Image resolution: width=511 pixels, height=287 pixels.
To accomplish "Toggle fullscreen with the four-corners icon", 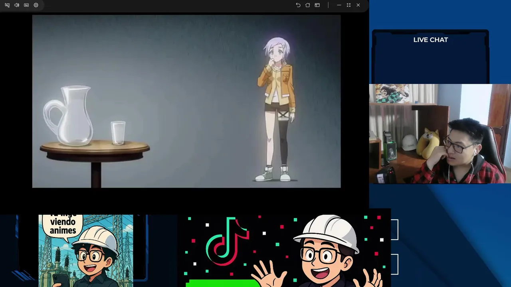I will [349, 5].
